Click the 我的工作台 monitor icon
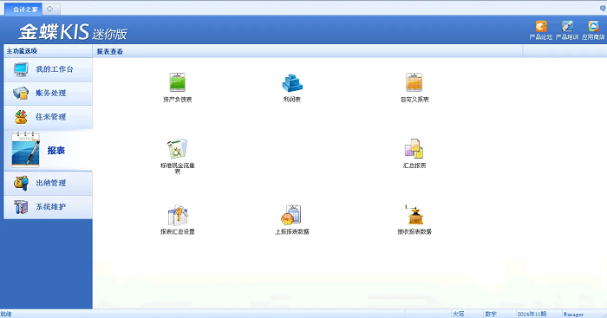This screenshot has height=318, width=607. [x=21, y=69]
